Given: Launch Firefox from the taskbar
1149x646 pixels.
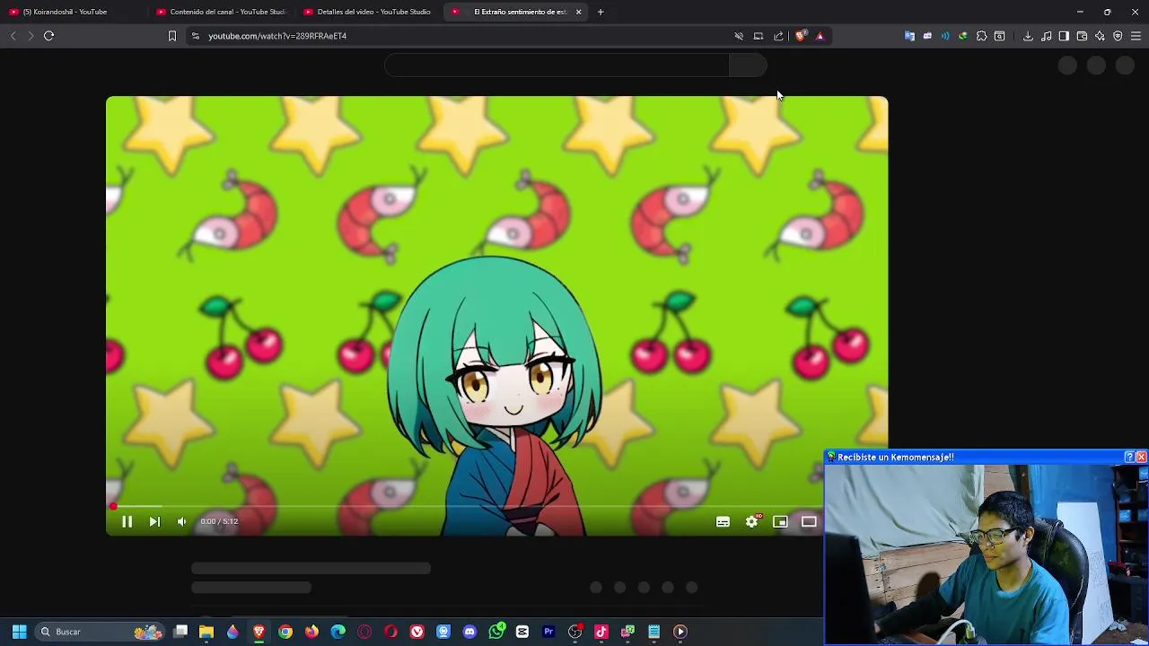Looking at the screenshot, I should 311,632.
